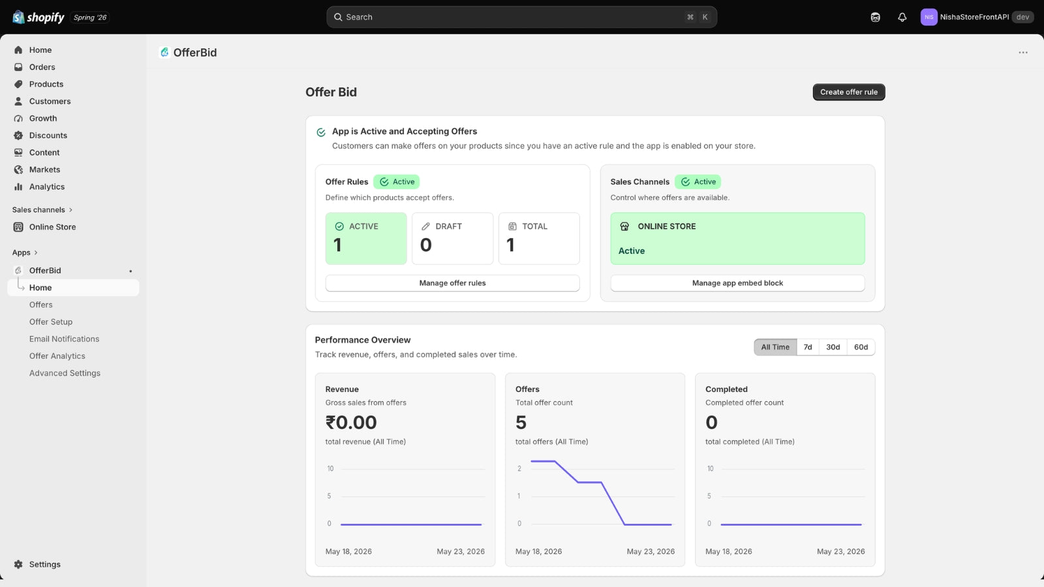Open the notifications bell icon

pyautogui.click(x=902, y=17)
